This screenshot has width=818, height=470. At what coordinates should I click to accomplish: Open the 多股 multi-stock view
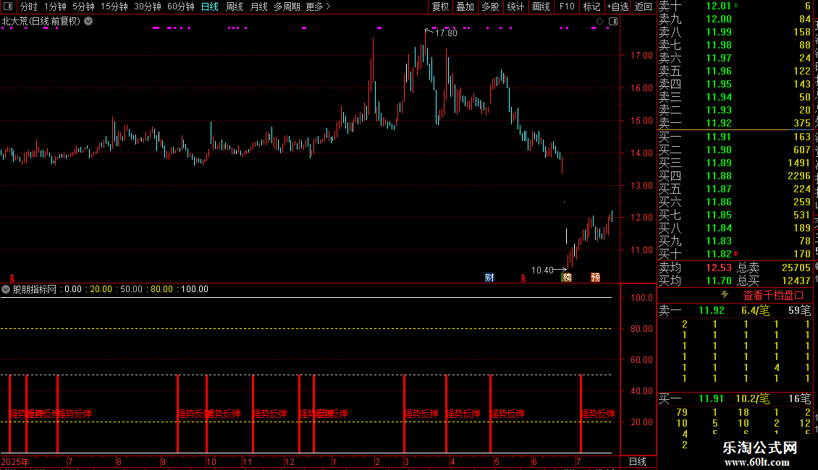coord(490,7)
